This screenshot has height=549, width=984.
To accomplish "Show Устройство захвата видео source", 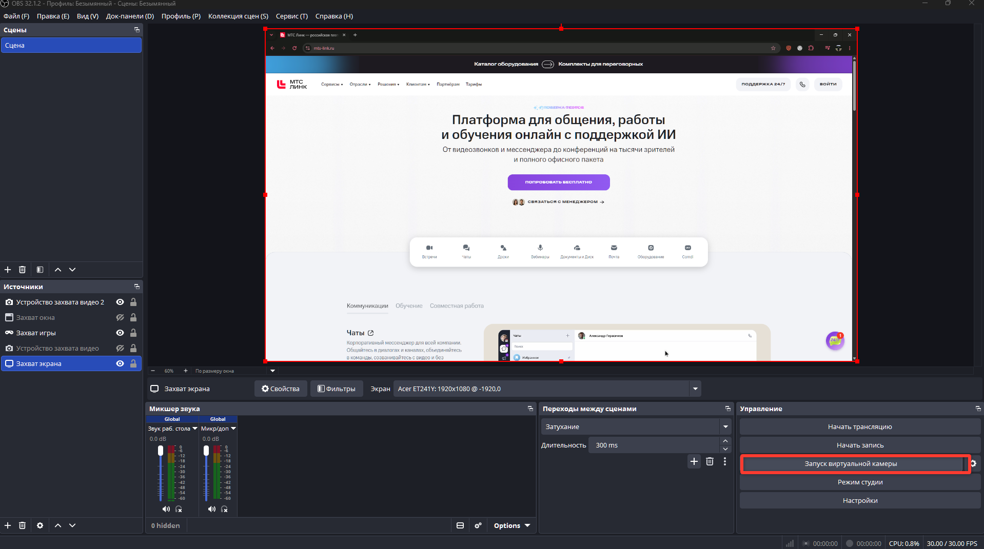I will pyautogui.click(x=120, y=348).
